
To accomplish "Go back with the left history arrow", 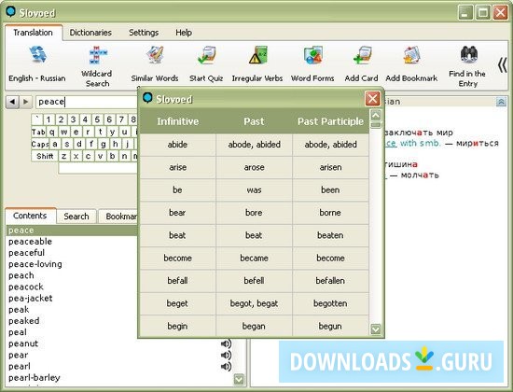I will 12,102.
